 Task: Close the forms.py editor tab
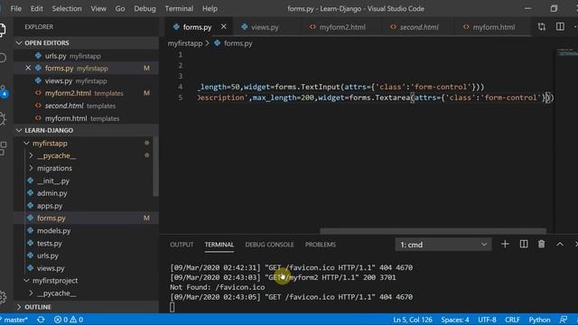pos(223,26)
